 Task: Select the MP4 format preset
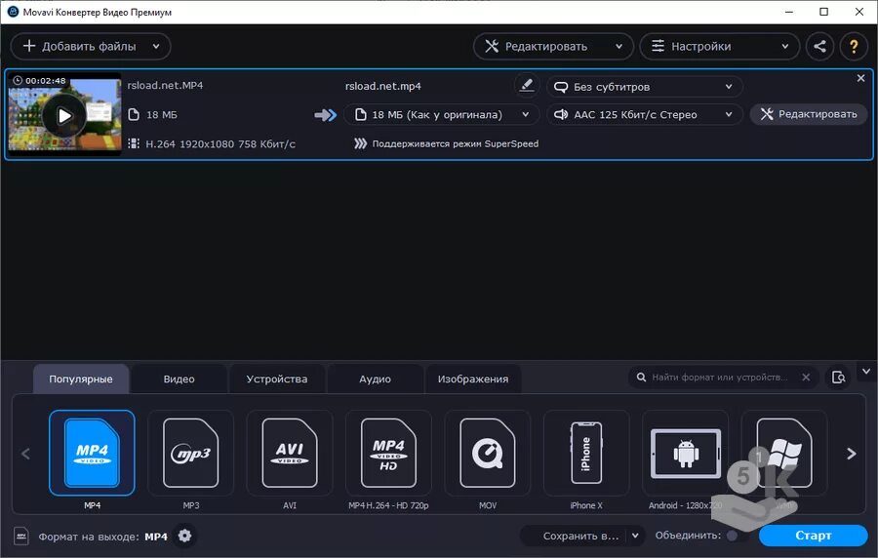pos(92,453)
